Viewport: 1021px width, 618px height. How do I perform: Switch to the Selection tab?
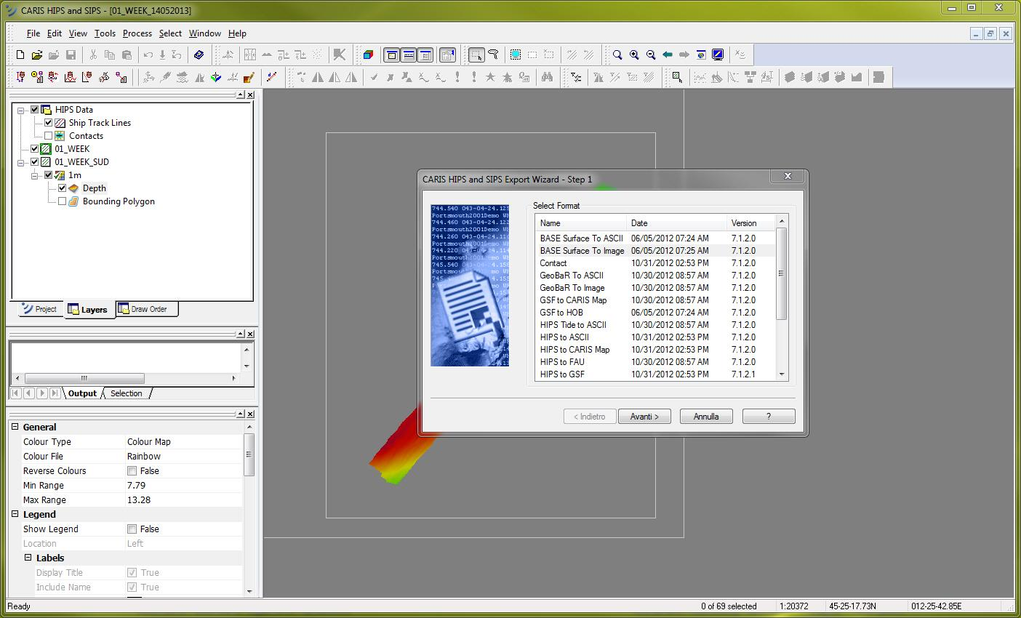pos(127,393)
